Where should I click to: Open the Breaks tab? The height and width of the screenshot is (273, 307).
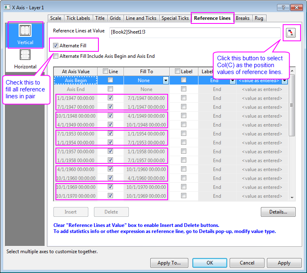(243, 18)
